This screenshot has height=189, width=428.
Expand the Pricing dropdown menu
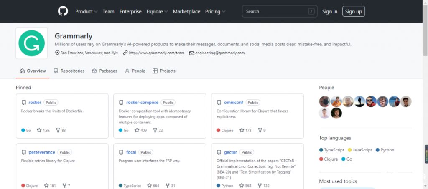215,11
